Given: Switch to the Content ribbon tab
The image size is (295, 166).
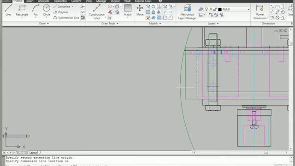Looking at the screenshot, I should tap(76, 1).
